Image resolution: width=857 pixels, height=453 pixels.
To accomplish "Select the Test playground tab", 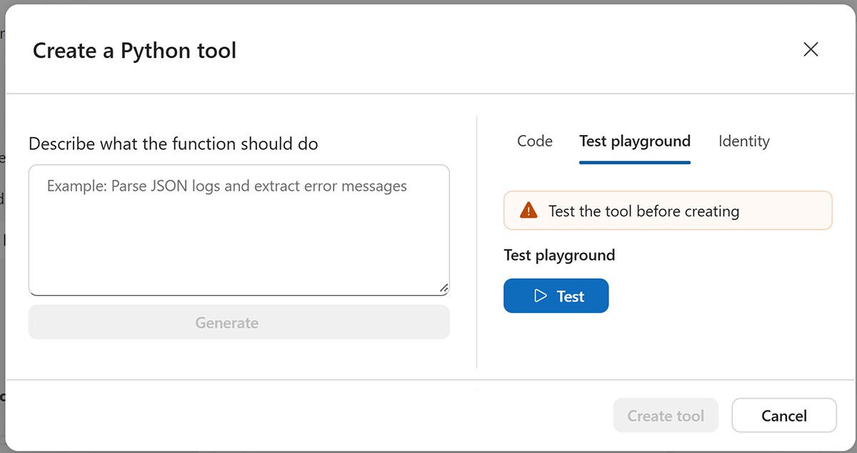I will tap(634, 141).
